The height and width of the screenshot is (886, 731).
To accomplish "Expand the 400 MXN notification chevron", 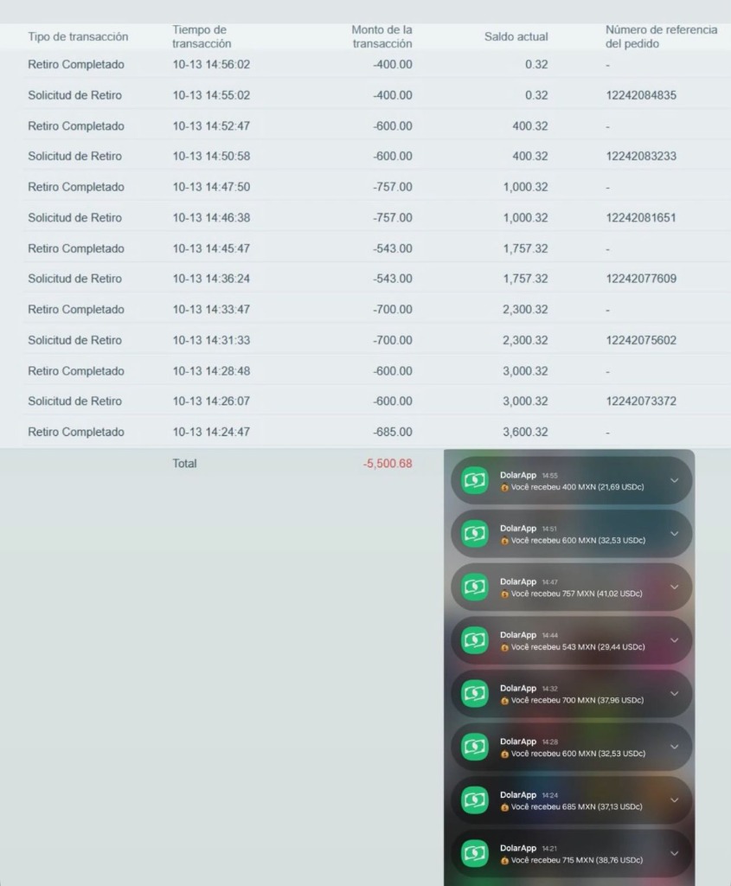I will pos(674,481).
